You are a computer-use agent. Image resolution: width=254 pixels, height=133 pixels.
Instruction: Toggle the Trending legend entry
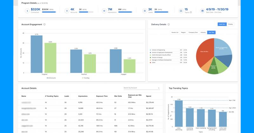pos(86,78)
